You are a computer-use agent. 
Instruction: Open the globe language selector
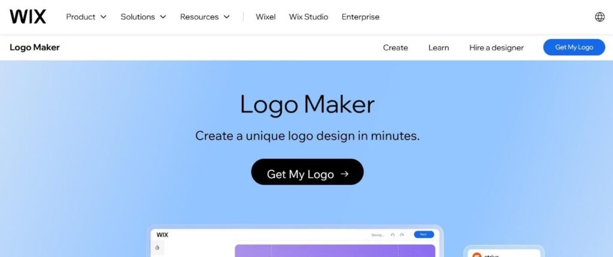pos(599,17)
